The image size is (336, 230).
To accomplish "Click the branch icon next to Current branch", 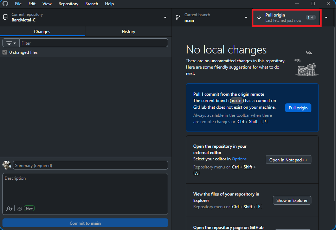I will pyautogui.click(x=178, y=17).
